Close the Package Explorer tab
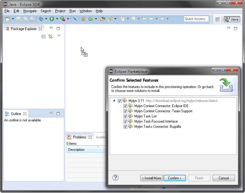The width and height of the screenshot is (245, 193). coord(40,29)
